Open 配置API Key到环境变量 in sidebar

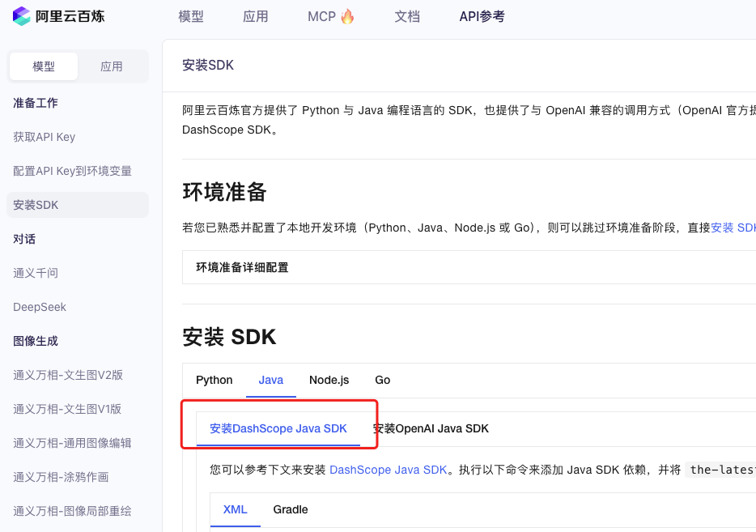(72, 171)
